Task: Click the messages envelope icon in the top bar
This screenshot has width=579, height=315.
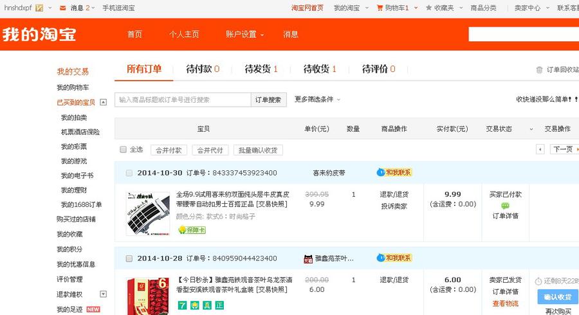Action: pos(63,8)
